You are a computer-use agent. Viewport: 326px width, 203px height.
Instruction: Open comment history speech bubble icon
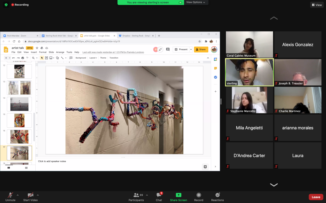[x=168, y=49]
